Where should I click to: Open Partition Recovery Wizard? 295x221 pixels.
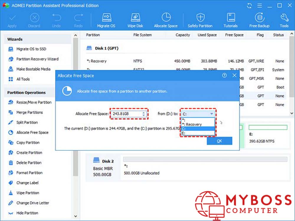[37, 59]
